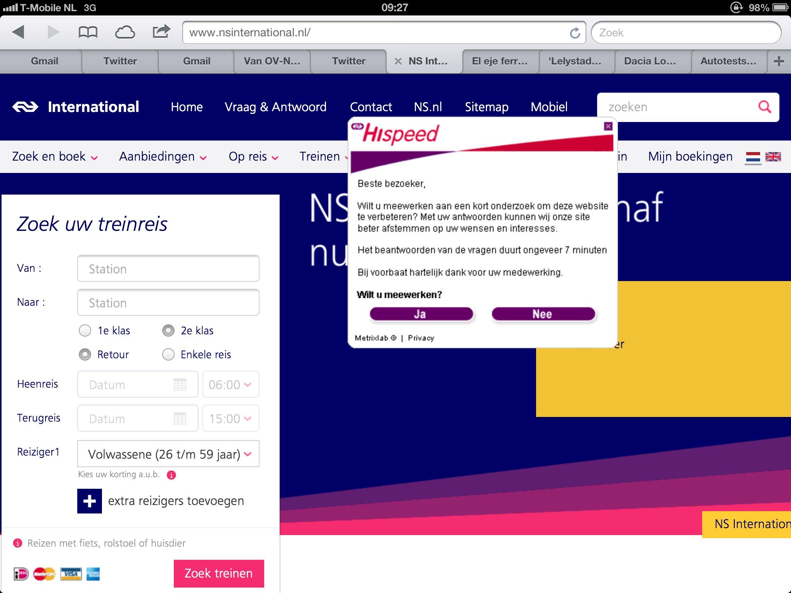Select the 1e klas radio button
The height and width of the screenshot is (593, 791).
tap(85, 330)
